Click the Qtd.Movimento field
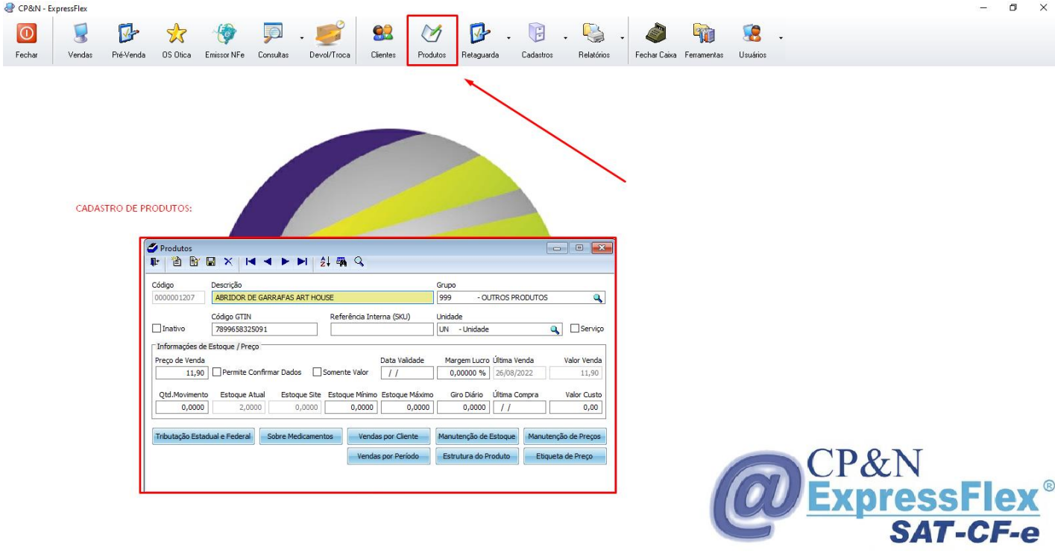Viewport: 1055px width, 556px height. click(182, 408)
